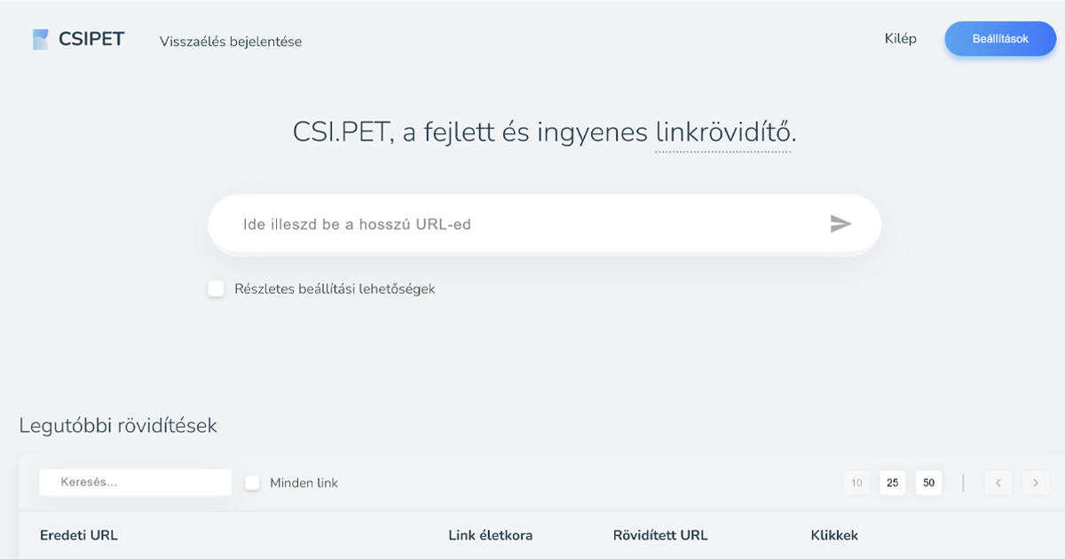Viewport: 1065px width, 559px height.
Task: Go to the previous page of links
Action: 998,483
